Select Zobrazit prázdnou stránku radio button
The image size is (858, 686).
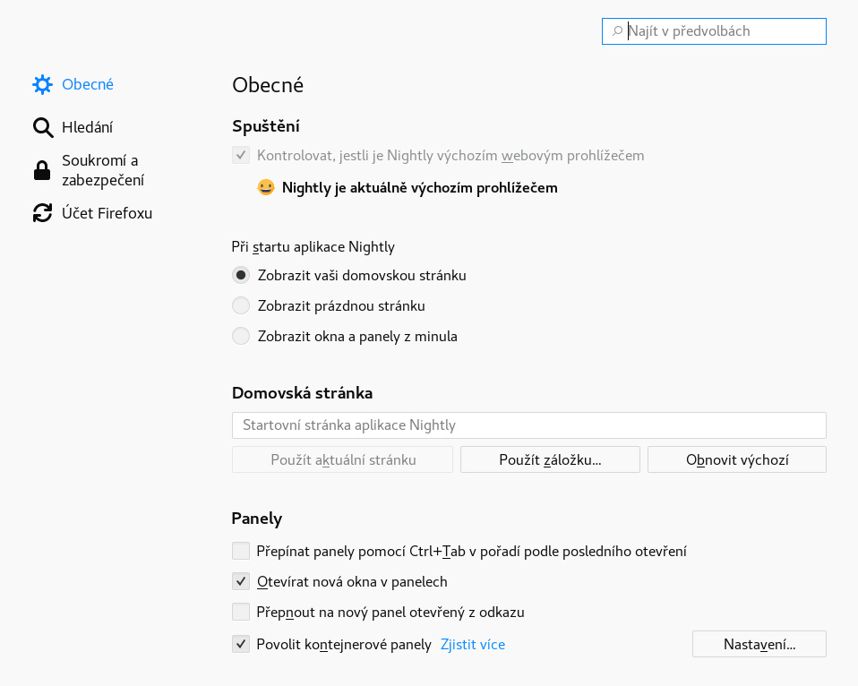241,306
